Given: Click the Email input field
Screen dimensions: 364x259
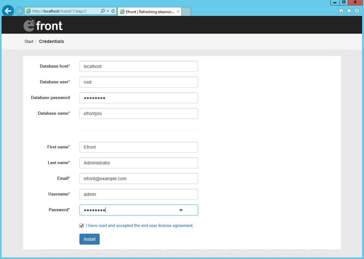Looking at the screenshot, I should pyautogui.click(x=138, y=179).
